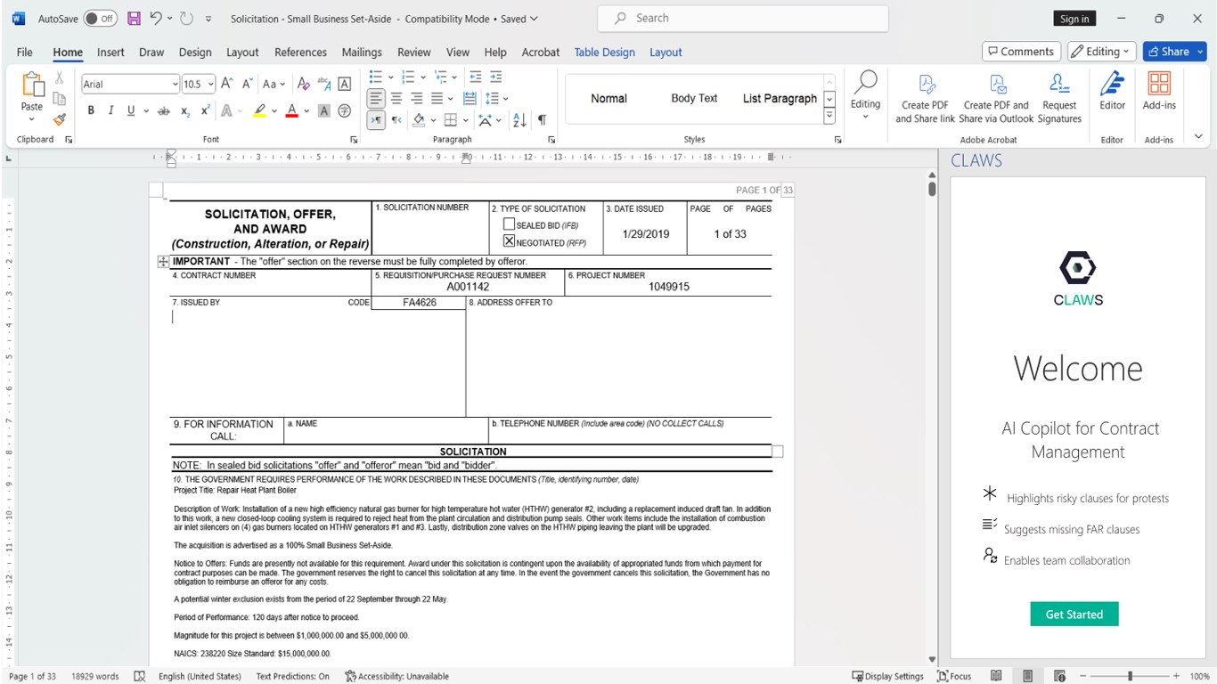Apply red font color

tap(291, 110)
